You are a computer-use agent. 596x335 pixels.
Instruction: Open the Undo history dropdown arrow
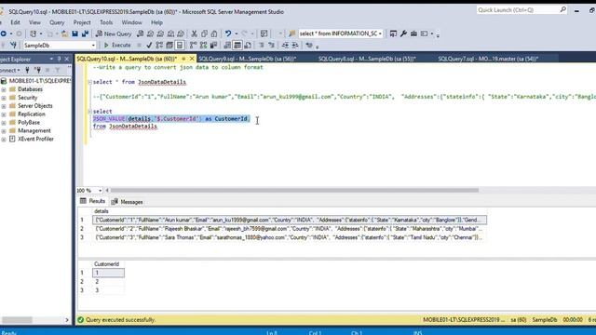tap(236, 33)
